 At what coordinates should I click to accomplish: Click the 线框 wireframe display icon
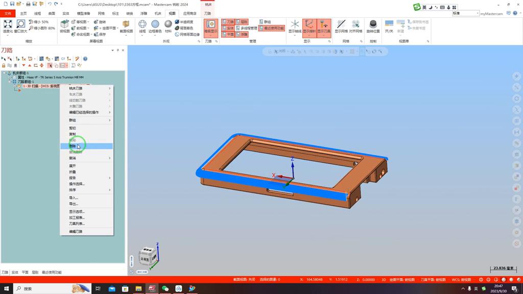[142, 26]
